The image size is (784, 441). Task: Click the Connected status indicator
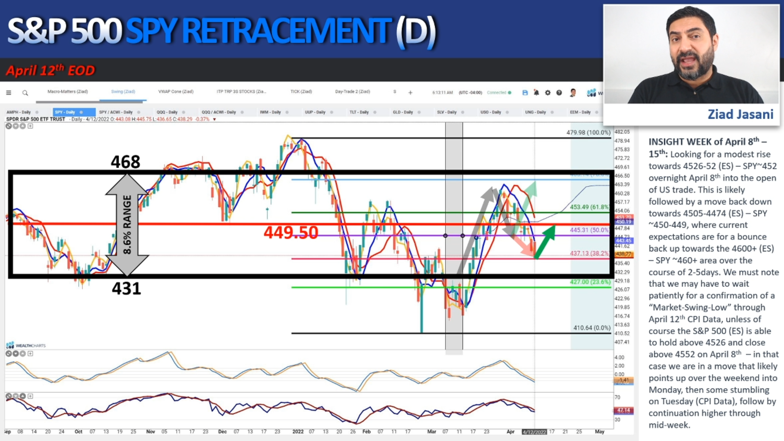coord(499,93)
